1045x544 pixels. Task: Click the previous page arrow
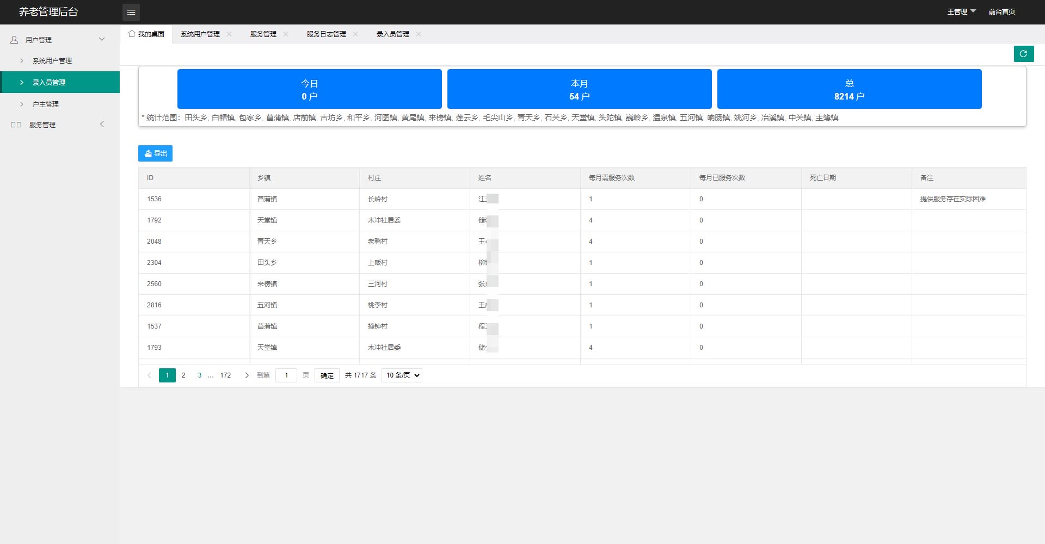(x=149, y=375)
